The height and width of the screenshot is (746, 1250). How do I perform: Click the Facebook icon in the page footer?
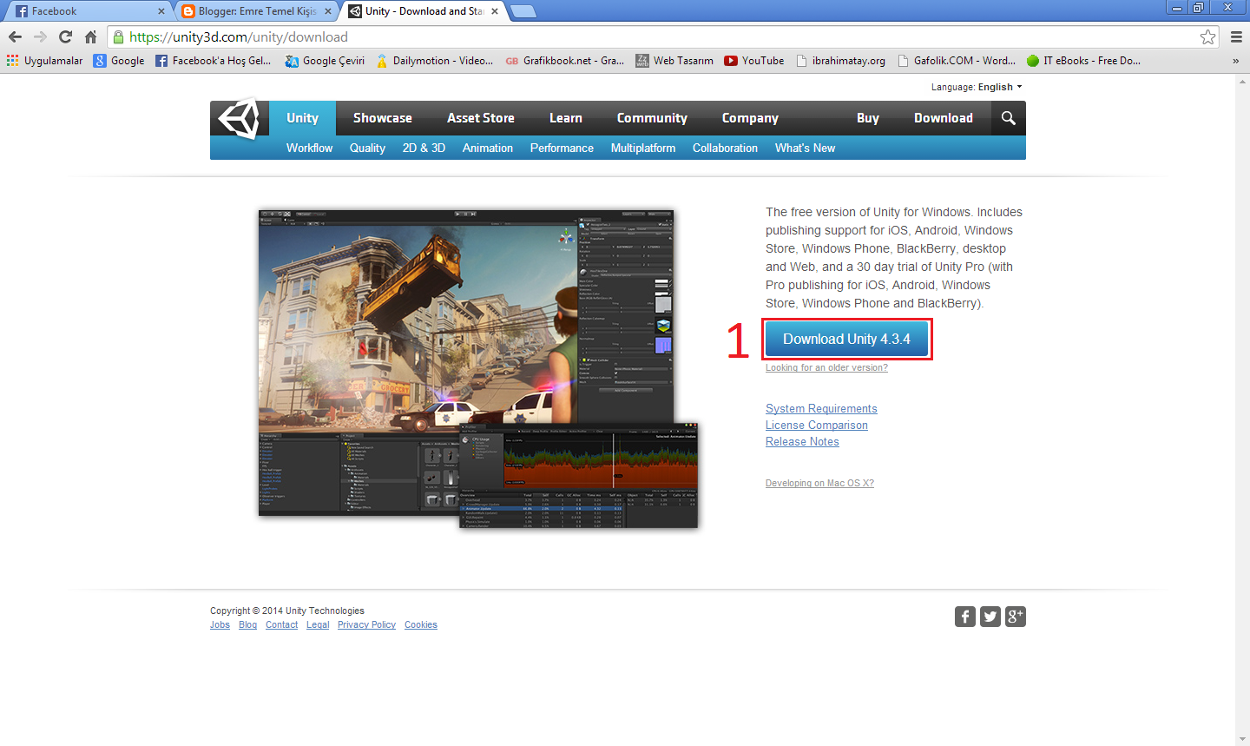965,617
